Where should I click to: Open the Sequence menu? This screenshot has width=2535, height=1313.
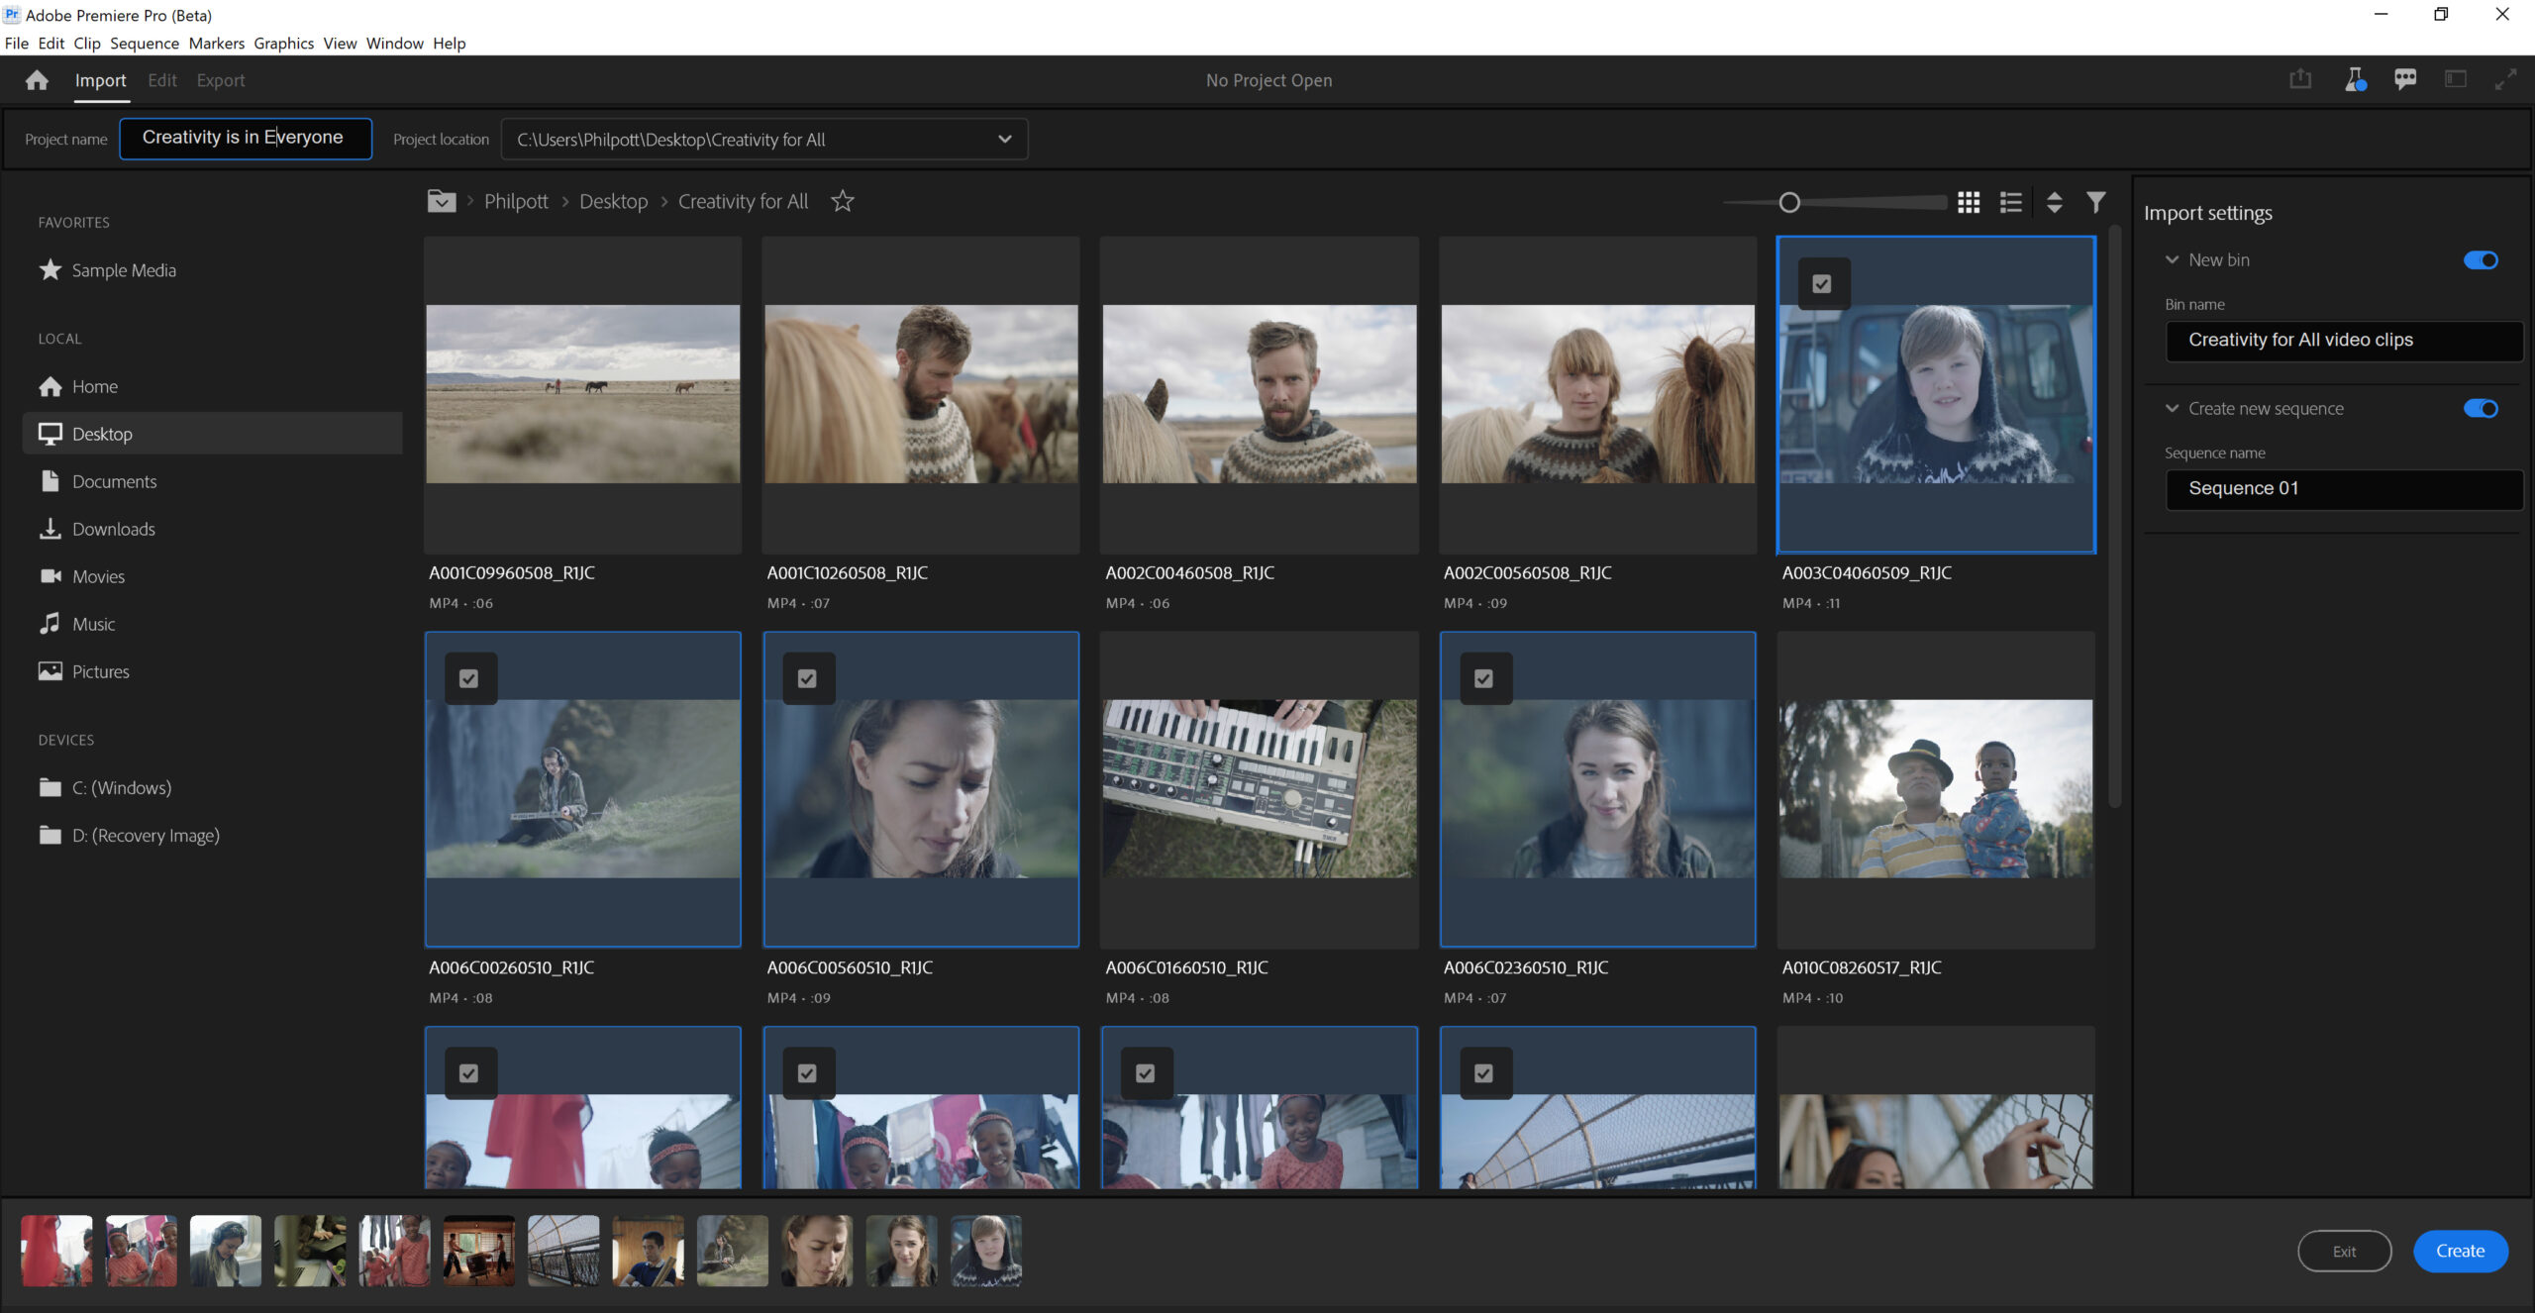(x=145, y=43)
